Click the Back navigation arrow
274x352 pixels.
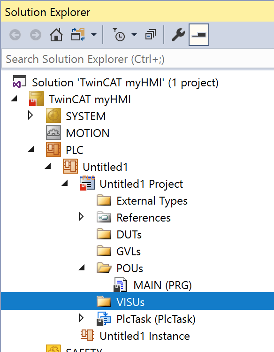(15, 35)
